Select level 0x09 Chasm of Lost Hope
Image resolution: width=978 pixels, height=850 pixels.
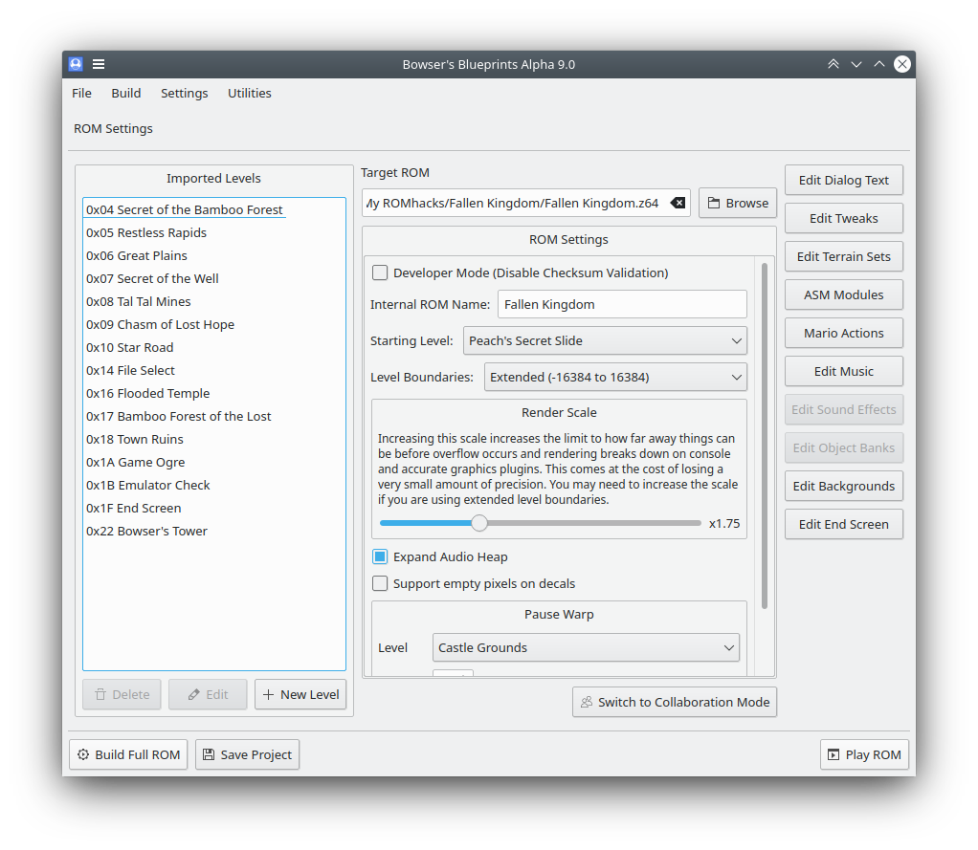click(214, 325)
